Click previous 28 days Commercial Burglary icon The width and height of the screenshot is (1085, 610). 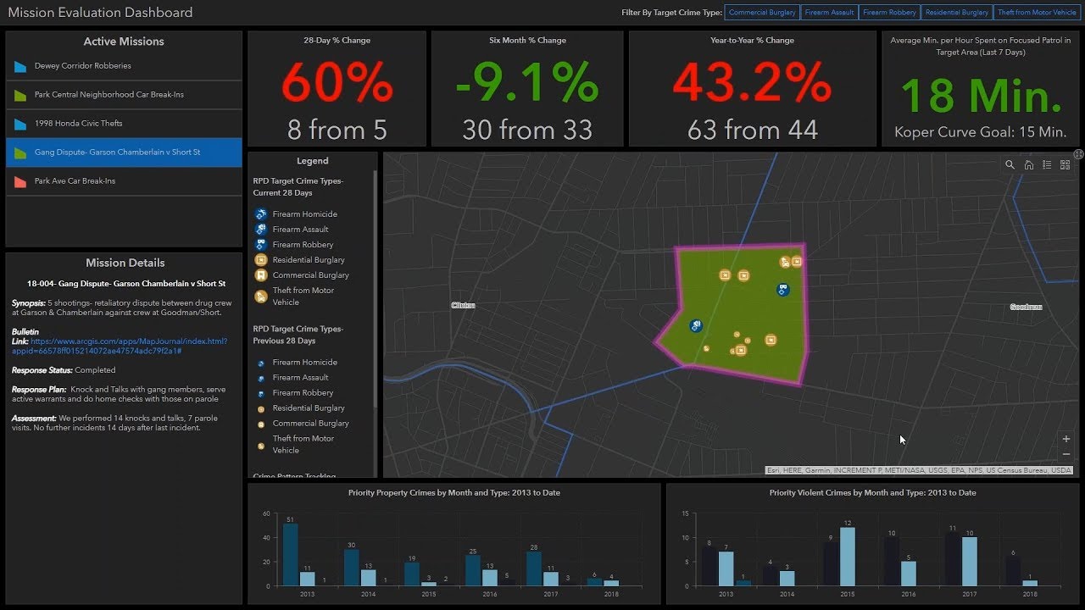point(261,424)
